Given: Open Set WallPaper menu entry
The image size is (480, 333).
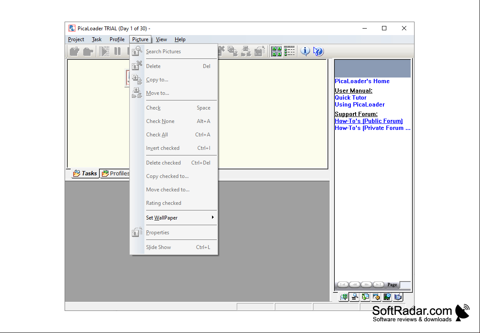Looking at the screenshot, I should (174, 218).
